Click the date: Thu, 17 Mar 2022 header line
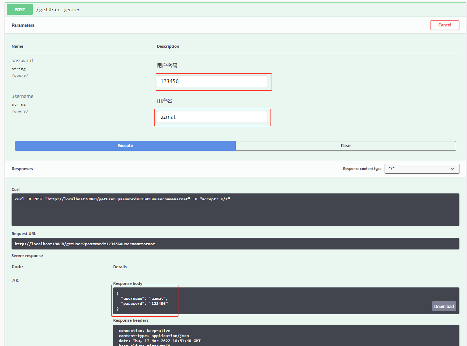This screenshot has width=467, height=346. point(160,341)
